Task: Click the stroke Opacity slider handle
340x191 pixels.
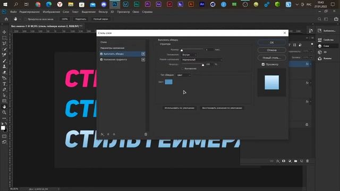Action: coord(203,65)
